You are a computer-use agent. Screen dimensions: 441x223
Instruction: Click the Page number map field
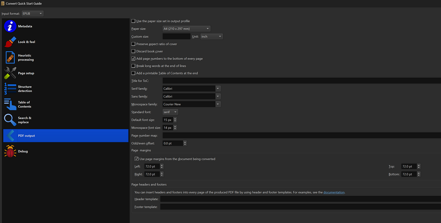(302, 135)
